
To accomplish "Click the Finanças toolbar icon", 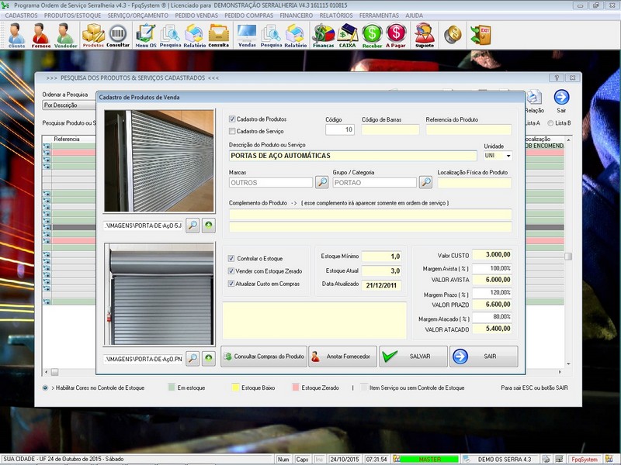I will click(323, 35).
